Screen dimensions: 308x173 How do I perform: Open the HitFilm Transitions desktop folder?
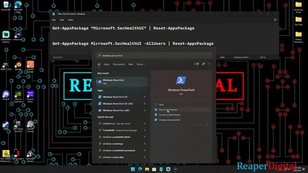pos(298,37)
